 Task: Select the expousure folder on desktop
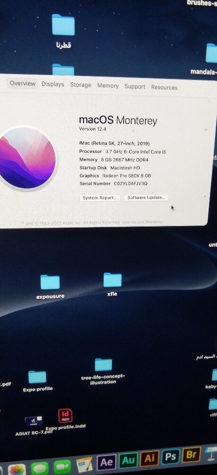(x=50, y=286)
